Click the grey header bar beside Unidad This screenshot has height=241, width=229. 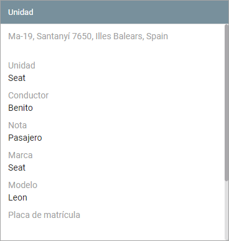click(x=129, y=12)
